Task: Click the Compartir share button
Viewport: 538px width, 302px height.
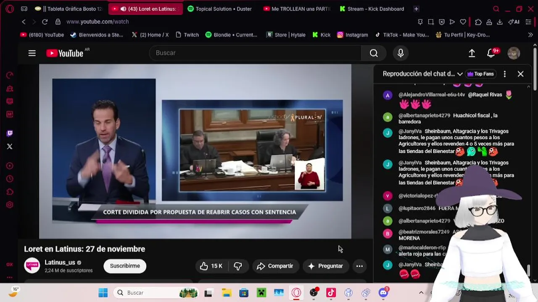Action: pos(275,266)
